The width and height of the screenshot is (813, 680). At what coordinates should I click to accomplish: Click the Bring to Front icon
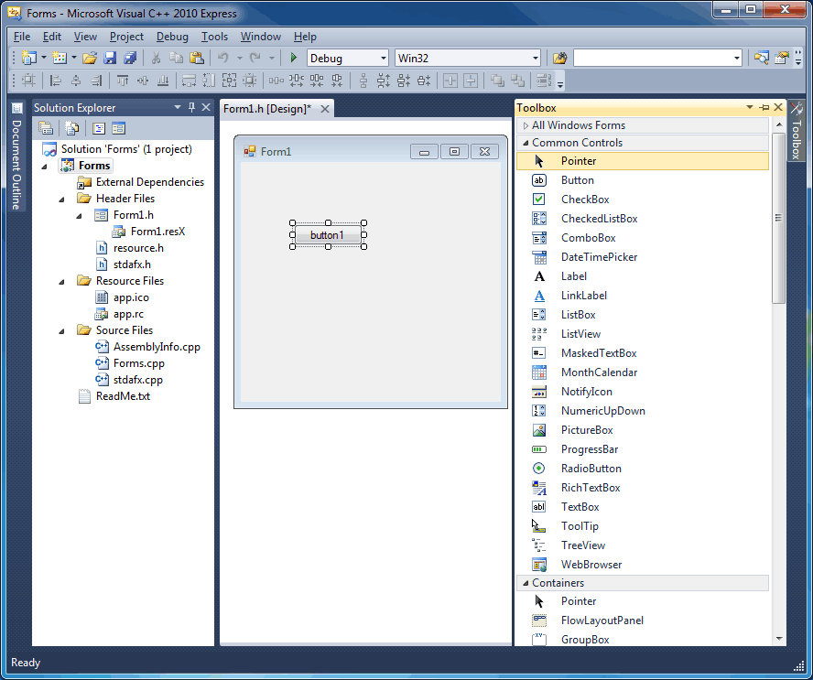[497, 81]
